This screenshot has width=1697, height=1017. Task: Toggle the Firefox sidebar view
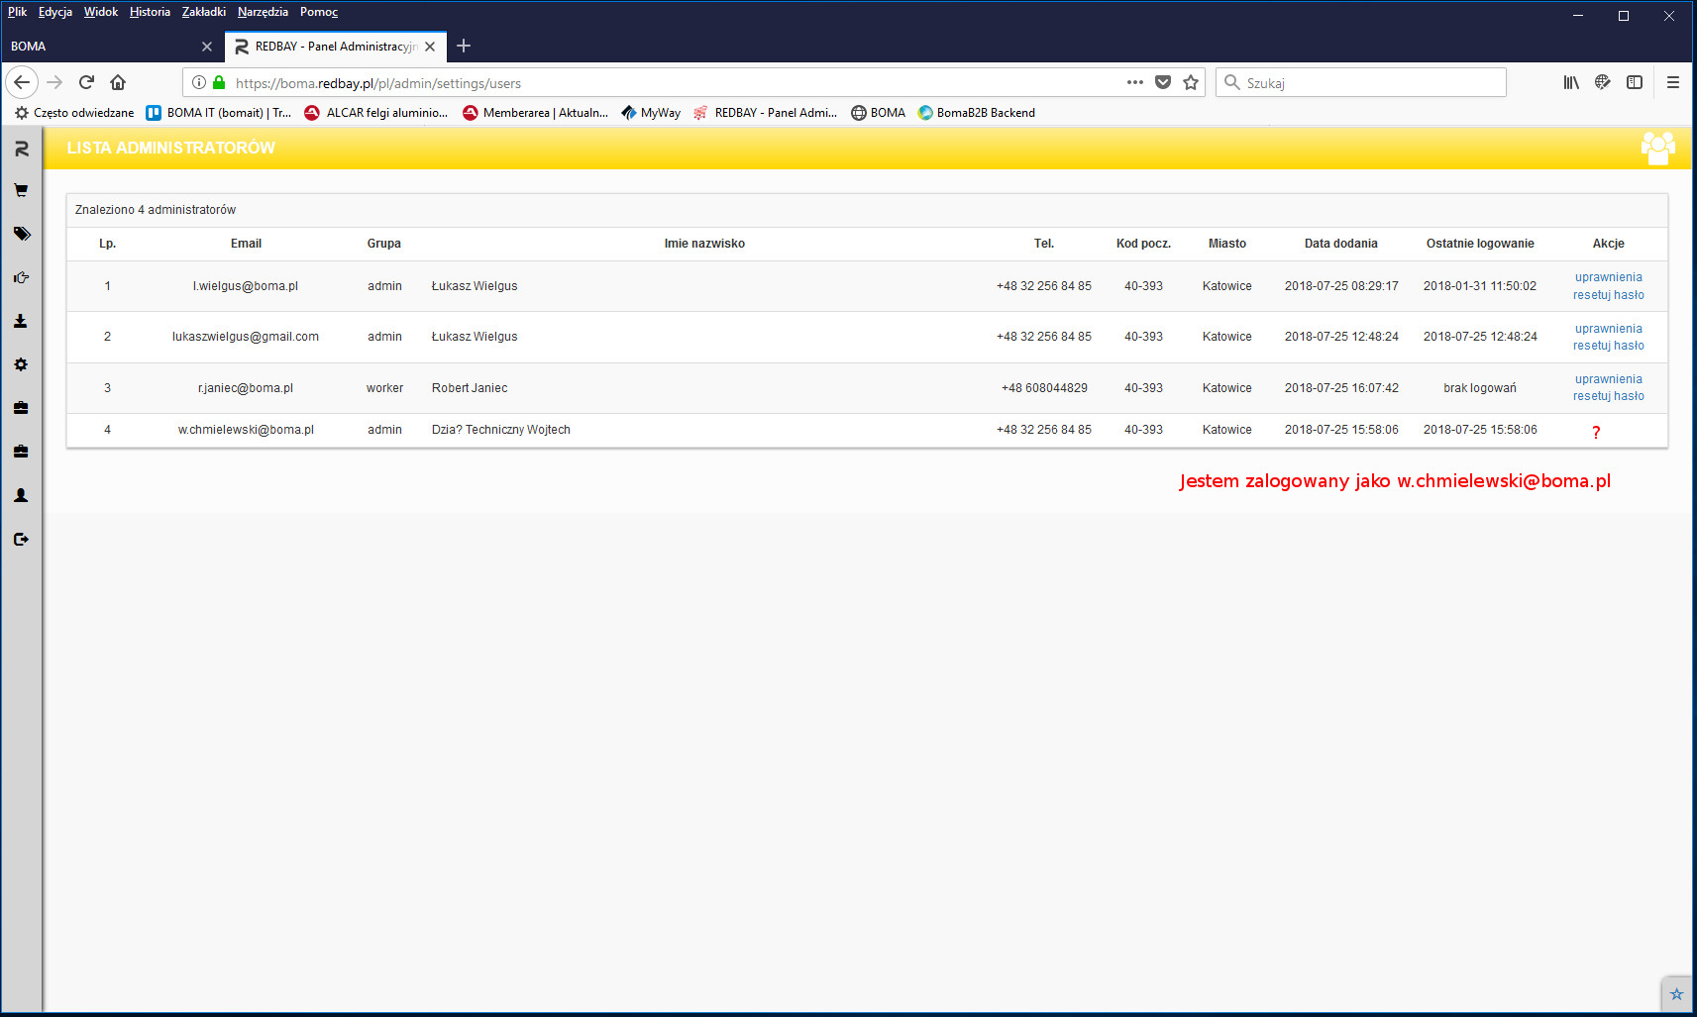pyautogui.click(x=1635, y=82)
